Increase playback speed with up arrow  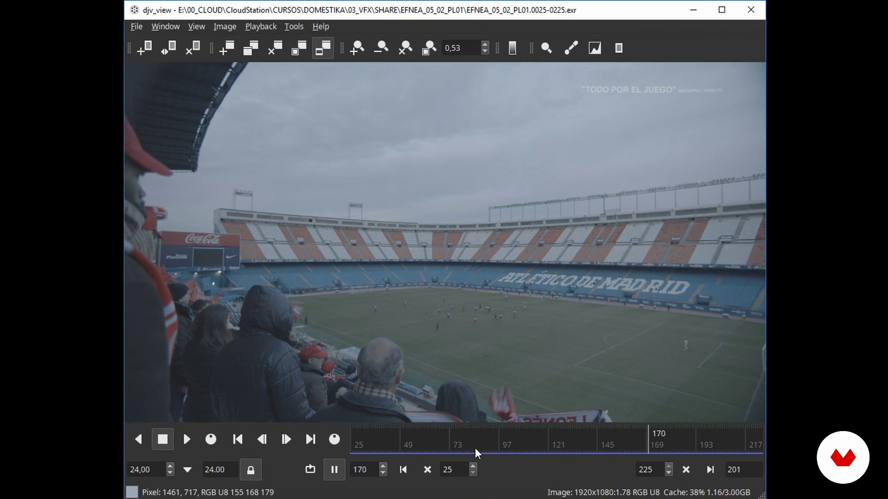coord(170,466)
